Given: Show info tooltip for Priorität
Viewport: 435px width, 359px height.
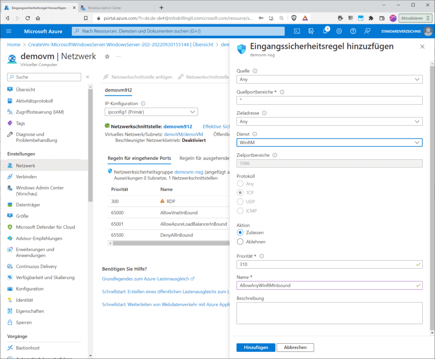Looking at the screenshot, I should point(262,256).
